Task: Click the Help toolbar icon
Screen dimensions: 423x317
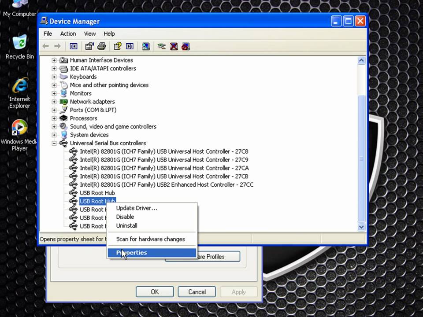Action: (x=118, y=46)
